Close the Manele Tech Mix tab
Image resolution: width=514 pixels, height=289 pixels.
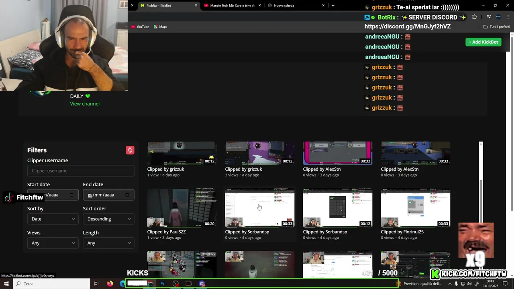point(260,6)
